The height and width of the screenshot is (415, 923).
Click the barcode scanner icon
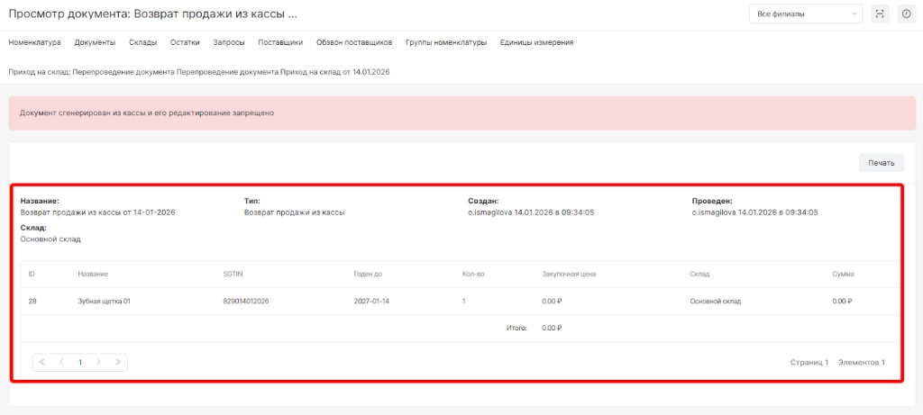point(880,14)
